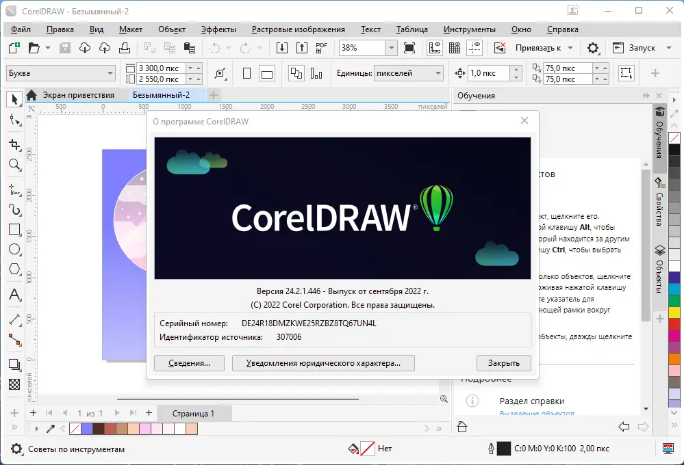
Task: Open the Export document icon on the toolbar
Action: click(x=302, y=48)
